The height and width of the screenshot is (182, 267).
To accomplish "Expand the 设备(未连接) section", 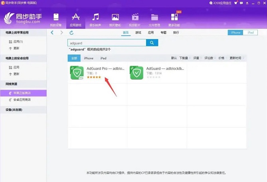I will point(23,110).
